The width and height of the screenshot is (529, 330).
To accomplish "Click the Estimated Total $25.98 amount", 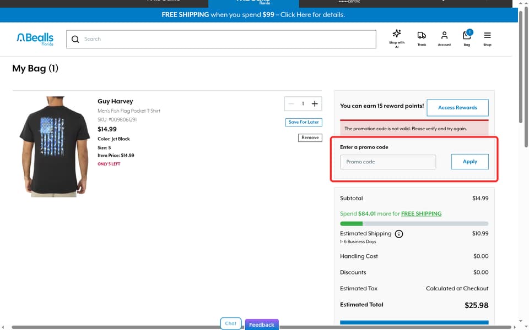I will tap(476, 305).
